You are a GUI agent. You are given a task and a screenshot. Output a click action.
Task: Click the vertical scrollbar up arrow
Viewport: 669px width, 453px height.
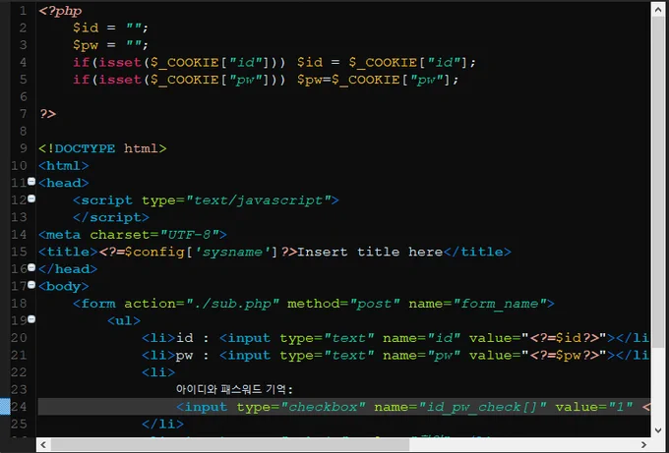point(658,9)
